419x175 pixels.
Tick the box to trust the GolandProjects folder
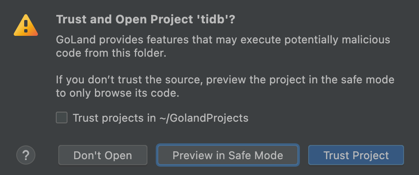[62, 118]
